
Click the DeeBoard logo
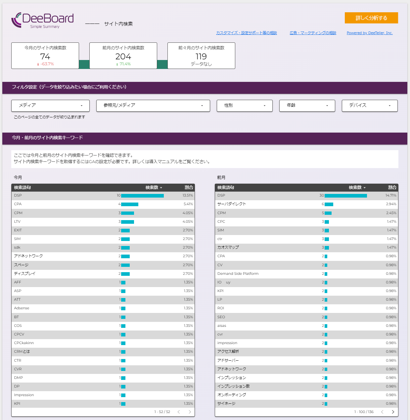pyautogui.click(x=42, y=20)
